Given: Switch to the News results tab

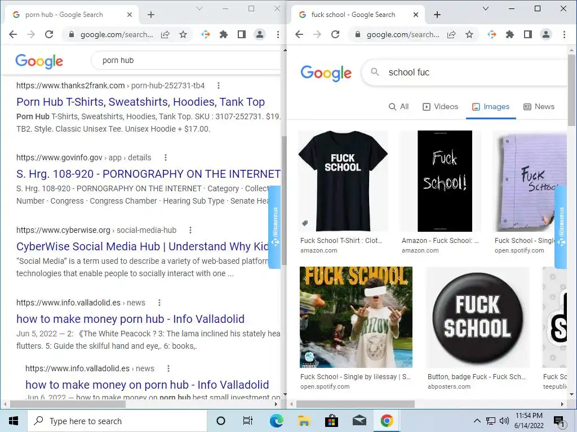Looking at the screenshot, I should pyautogui.click(x=539, y=106).
